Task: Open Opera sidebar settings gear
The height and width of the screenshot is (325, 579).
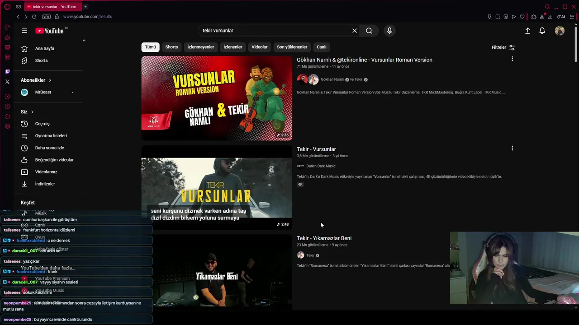Action: point(7,126)
